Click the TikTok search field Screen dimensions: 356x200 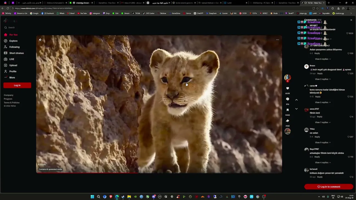click(x=17, y=27)
